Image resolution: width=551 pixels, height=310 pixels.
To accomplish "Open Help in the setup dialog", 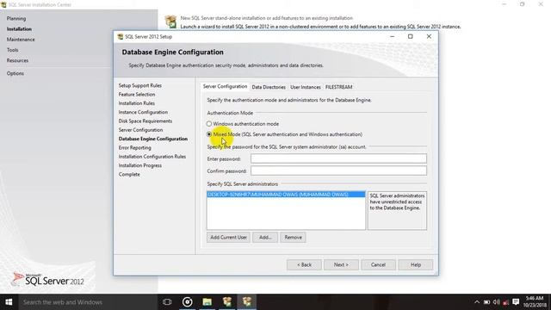I will 416,264.
